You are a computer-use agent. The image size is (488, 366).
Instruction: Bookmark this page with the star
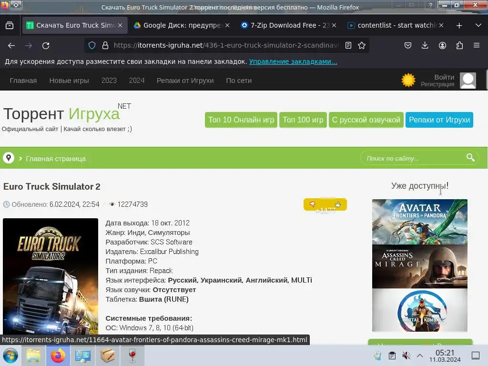point(362,45)
